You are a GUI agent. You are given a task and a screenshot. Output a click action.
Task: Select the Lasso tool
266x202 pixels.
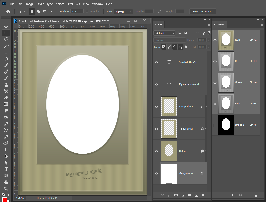pyautogui.click(x=6, y=39)
